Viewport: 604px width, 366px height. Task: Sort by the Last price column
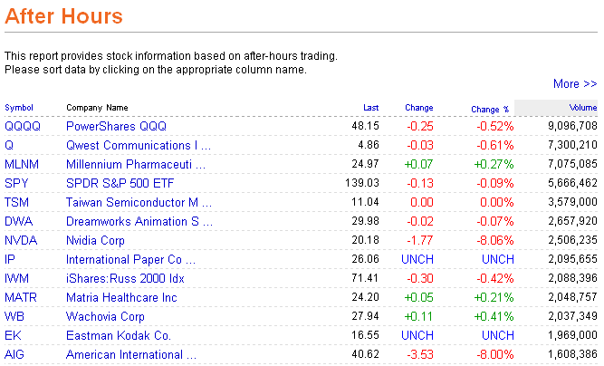point(370,108)
